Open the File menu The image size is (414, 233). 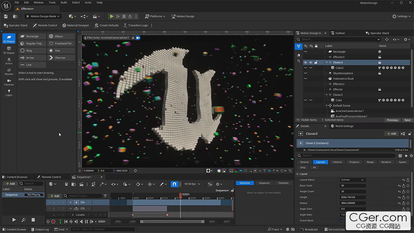point(16,3)
